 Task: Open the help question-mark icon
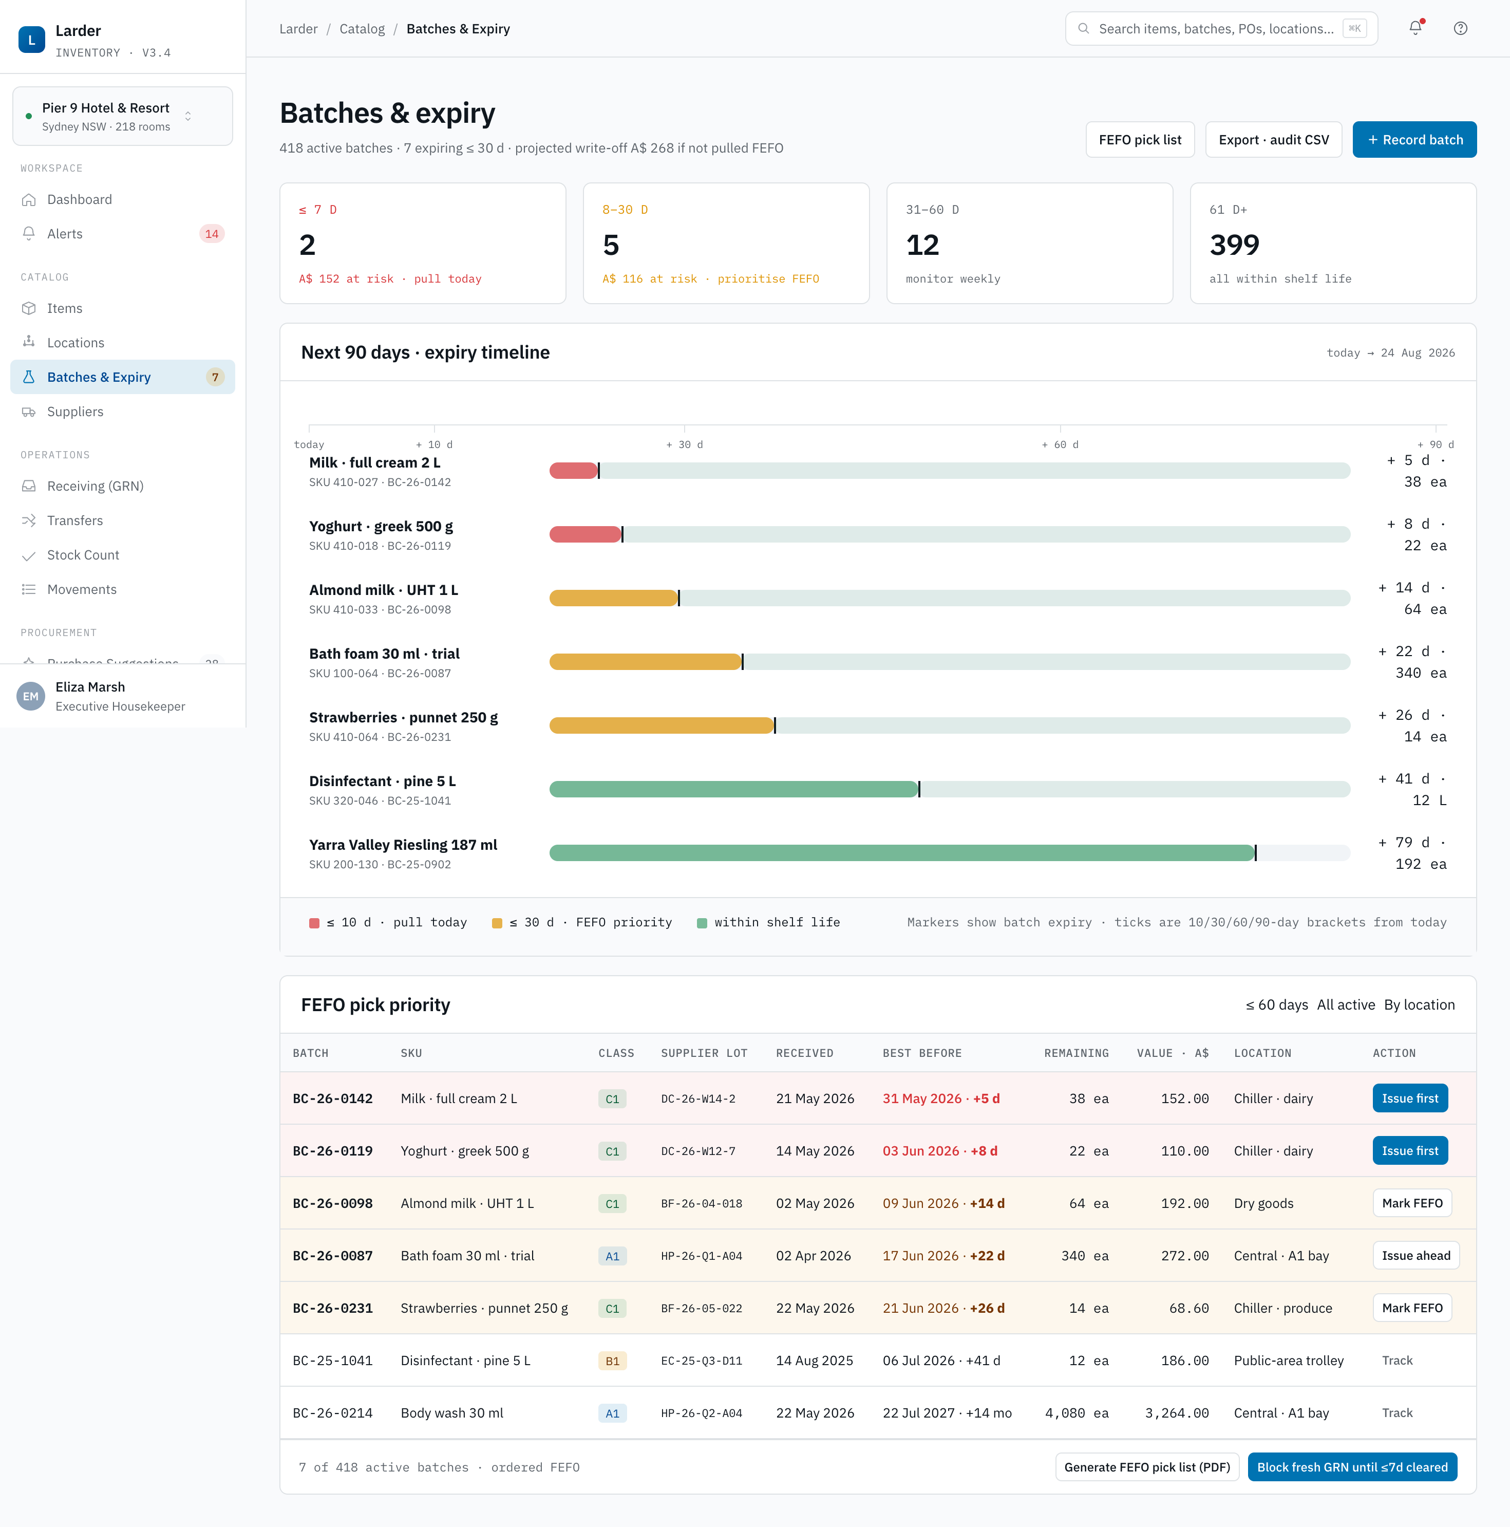pyautogui.click(x=1460, y=28)
